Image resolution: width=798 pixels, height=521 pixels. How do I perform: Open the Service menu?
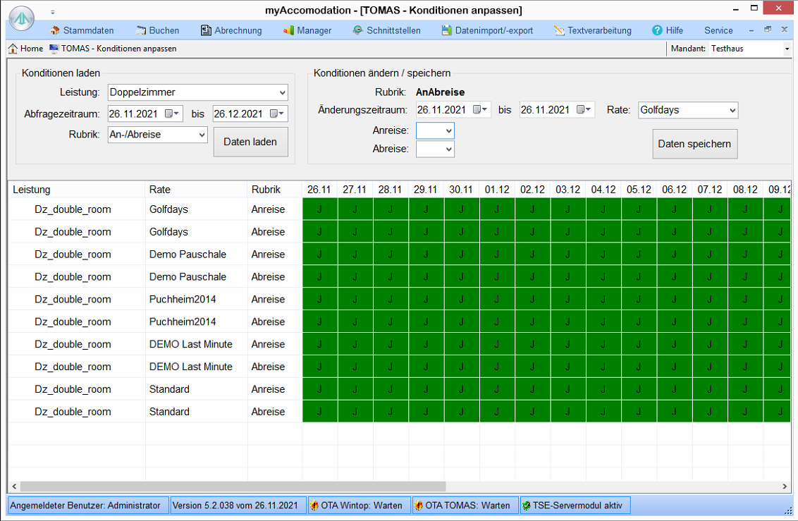[718, 30]
